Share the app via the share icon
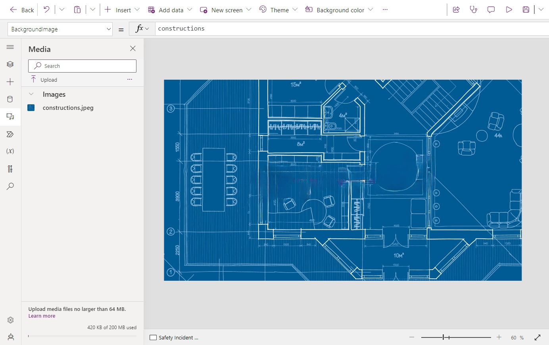The image size is (549, 345). click(x=456, y=10)
